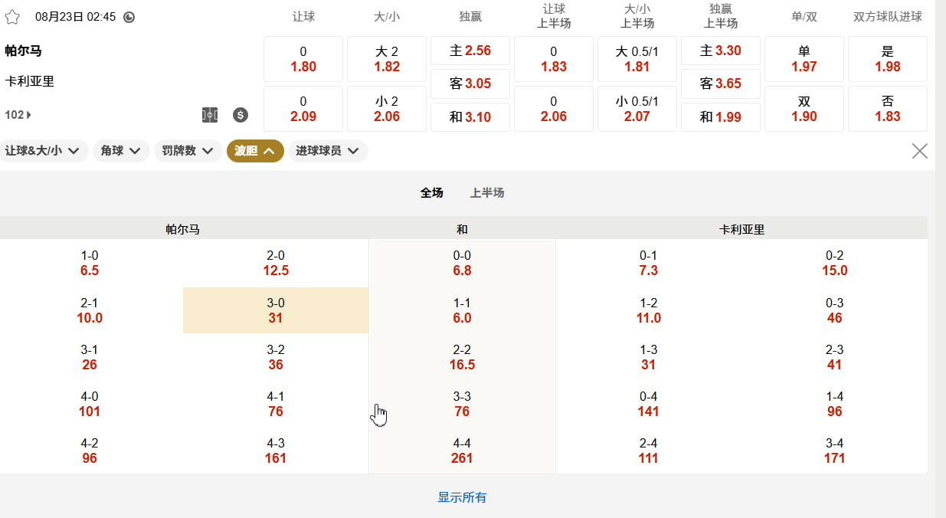Open the clock icon next to match time
The width and height of the screenshot is (946, 518).
[129, 17]
